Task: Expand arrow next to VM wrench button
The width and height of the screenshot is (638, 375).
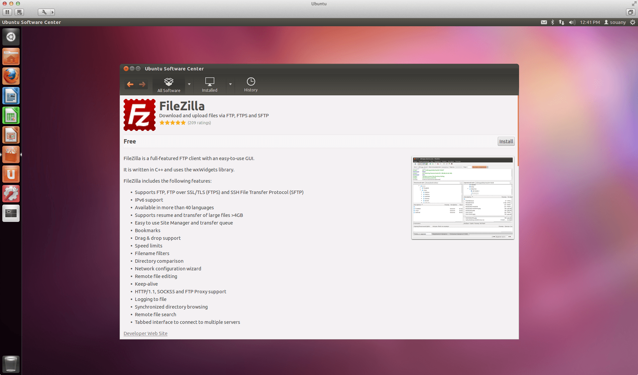Action: tap(52, 12)
